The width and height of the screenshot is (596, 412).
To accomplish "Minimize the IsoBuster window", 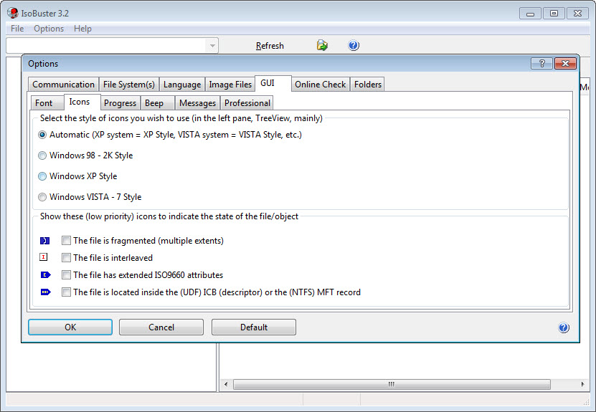I will click(530, 14).
